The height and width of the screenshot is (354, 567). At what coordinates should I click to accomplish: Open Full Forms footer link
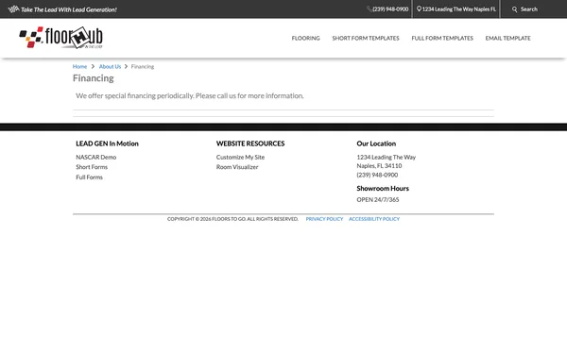click(90, 177)
